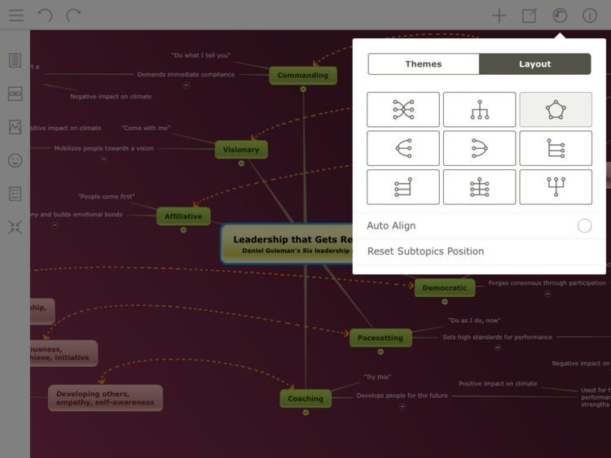Viewport: 611px width, 458px height.
Task: Switch to the Layout tab
Action: [535, 63]
